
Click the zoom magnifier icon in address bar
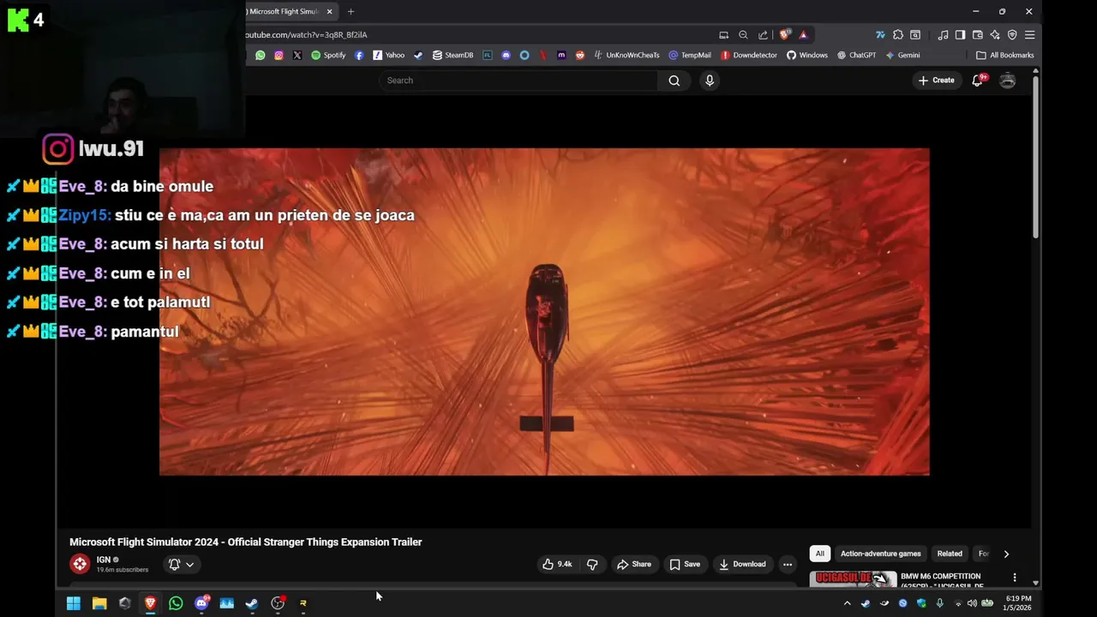click(x=743, y=35)
